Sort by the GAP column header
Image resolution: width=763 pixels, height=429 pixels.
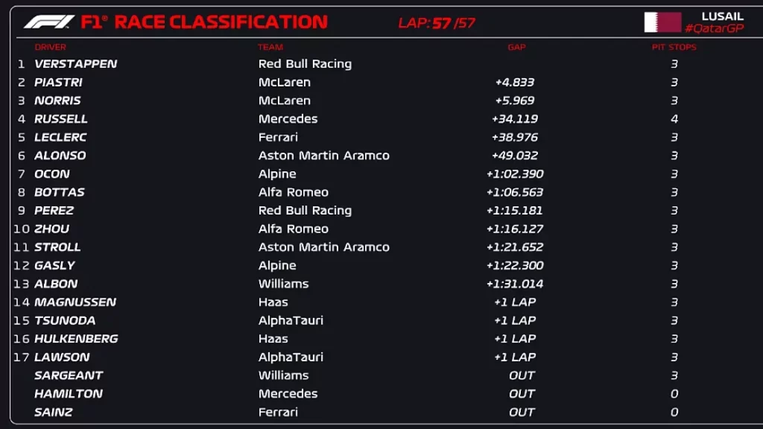(516, 47)
